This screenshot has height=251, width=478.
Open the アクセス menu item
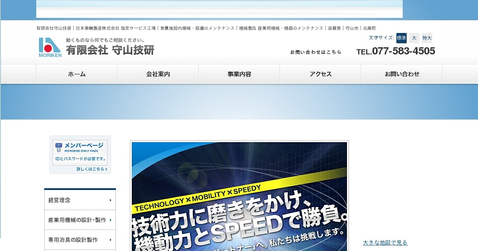click(321, 74)
